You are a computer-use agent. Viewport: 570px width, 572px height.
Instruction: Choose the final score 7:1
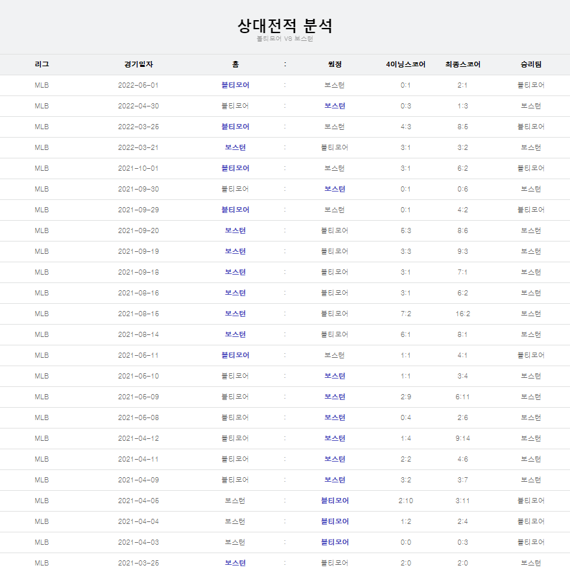point(463,273)
